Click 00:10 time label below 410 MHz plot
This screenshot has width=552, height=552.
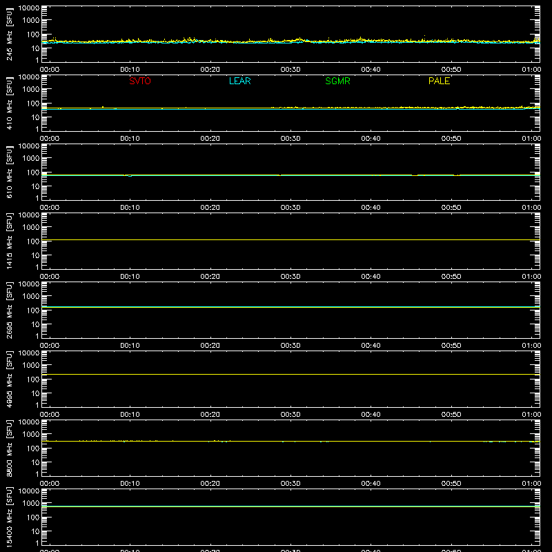(x=130, y=139)
